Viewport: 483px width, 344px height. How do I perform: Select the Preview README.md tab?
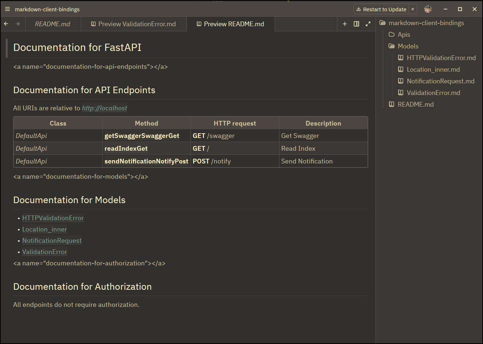231,24
